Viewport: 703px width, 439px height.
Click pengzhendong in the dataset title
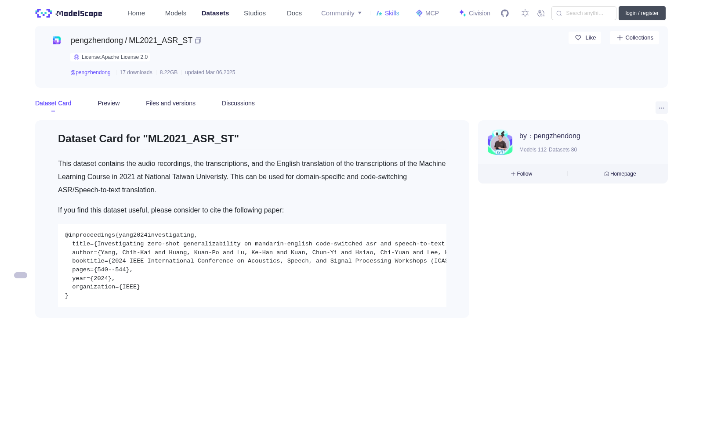point(97,40)
